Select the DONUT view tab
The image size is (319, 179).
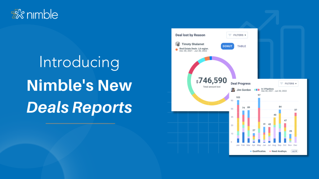[227, 46]
